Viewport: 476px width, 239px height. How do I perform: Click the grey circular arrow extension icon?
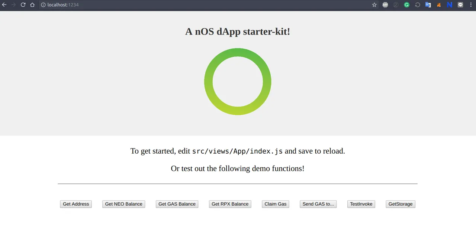tap(418, 5)
